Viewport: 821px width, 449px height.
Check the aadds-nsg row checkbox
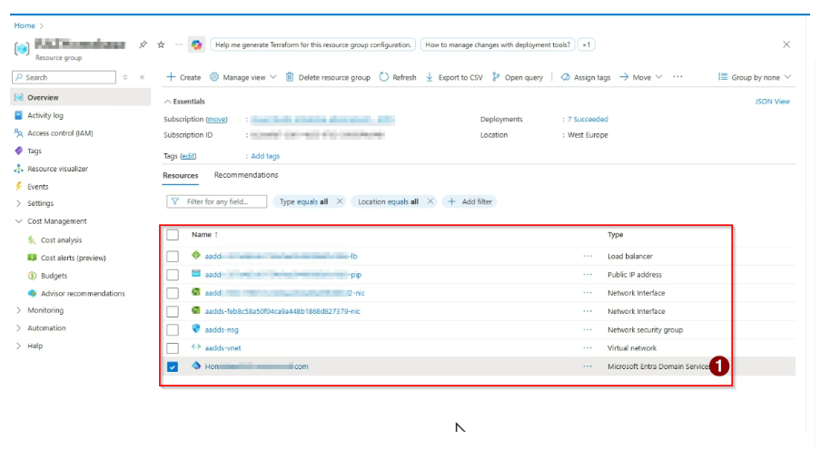[x=173, y=330]
